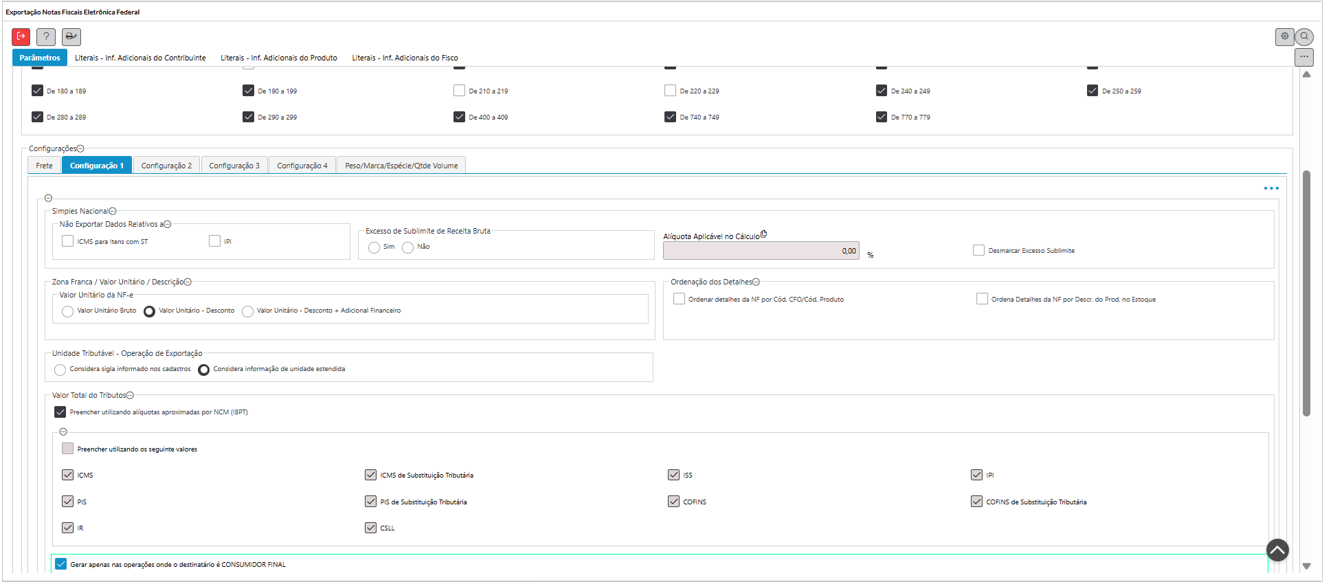Open the Frete tab

(45, 166)
